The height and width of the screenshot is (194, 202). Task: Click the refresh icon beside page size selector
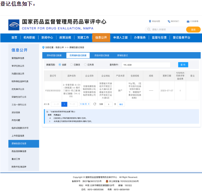(95, 104)
